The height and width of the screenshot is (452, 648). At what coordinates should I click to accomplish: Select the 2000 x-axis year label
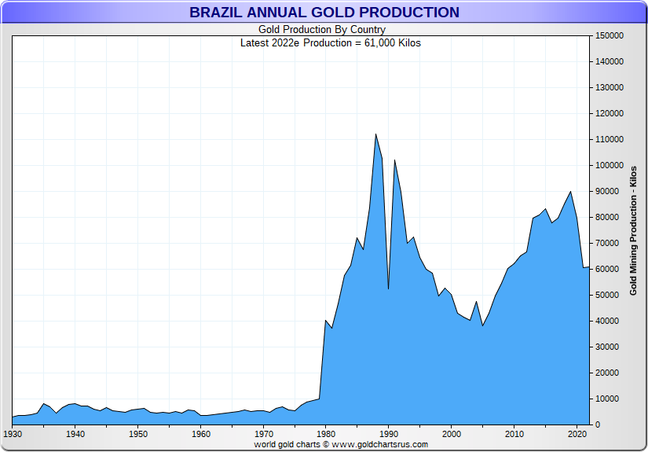tap(452, 434)
